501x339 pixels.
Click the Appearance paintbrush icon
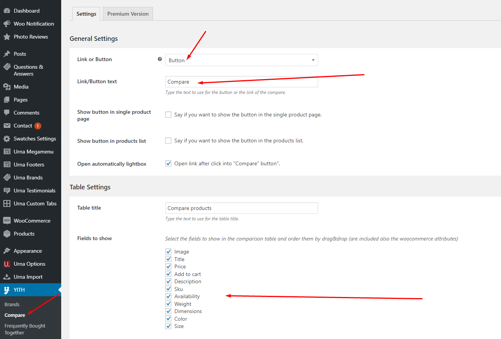[7, 251]
